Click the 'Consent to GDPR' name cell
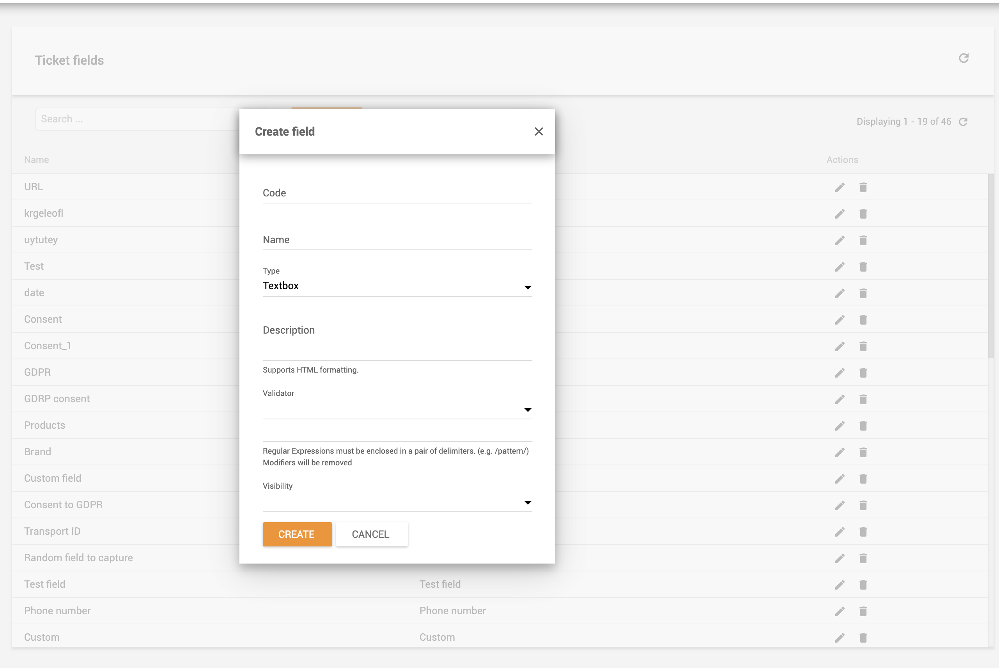 64,505
